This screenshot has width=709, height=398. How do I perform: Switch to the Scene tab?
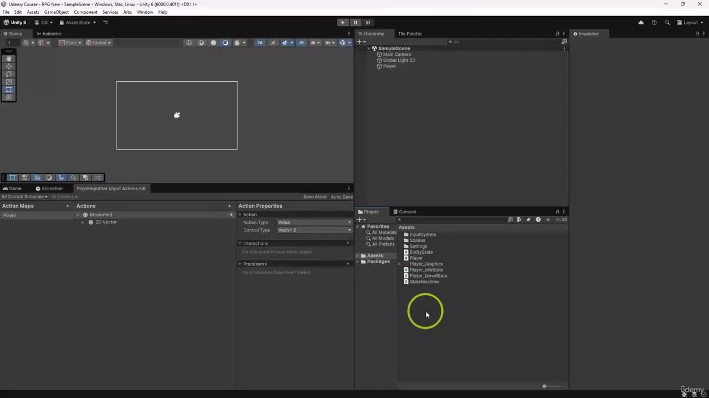(x=13, y=34)
